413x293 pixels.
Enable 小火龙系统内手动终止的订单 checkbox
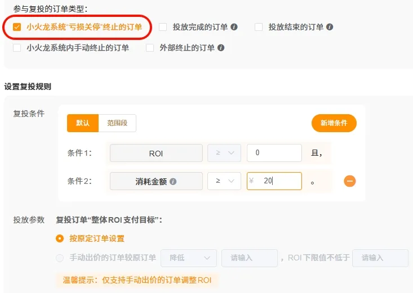coord(17,48)
